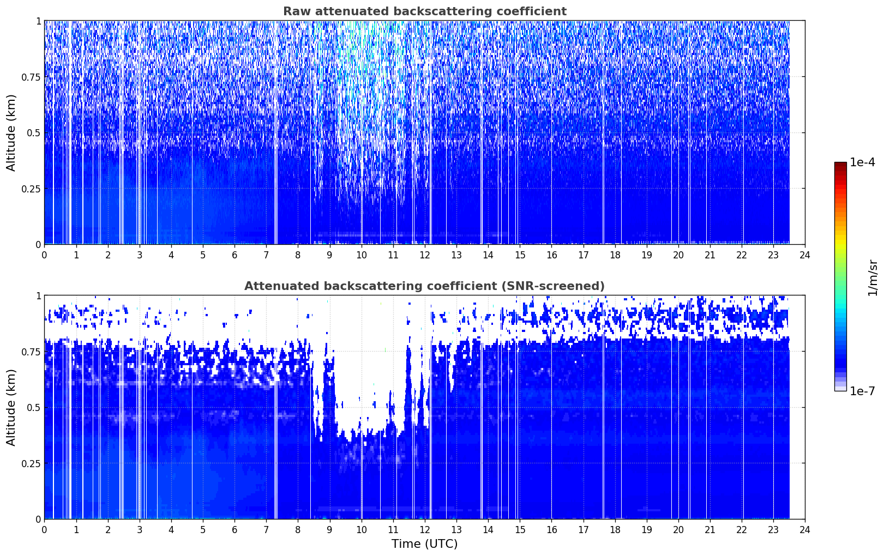This screenshot has width=884, height=556.
Task: Click the 'Attenuated backscattering coefficient (SNR-screened)' title
Action: pos(424,286)
